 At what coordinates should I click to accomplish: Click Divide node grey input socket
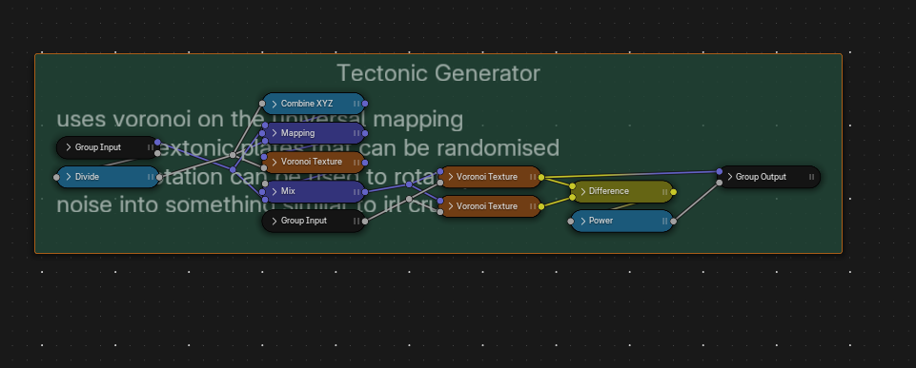coord(56,177)
